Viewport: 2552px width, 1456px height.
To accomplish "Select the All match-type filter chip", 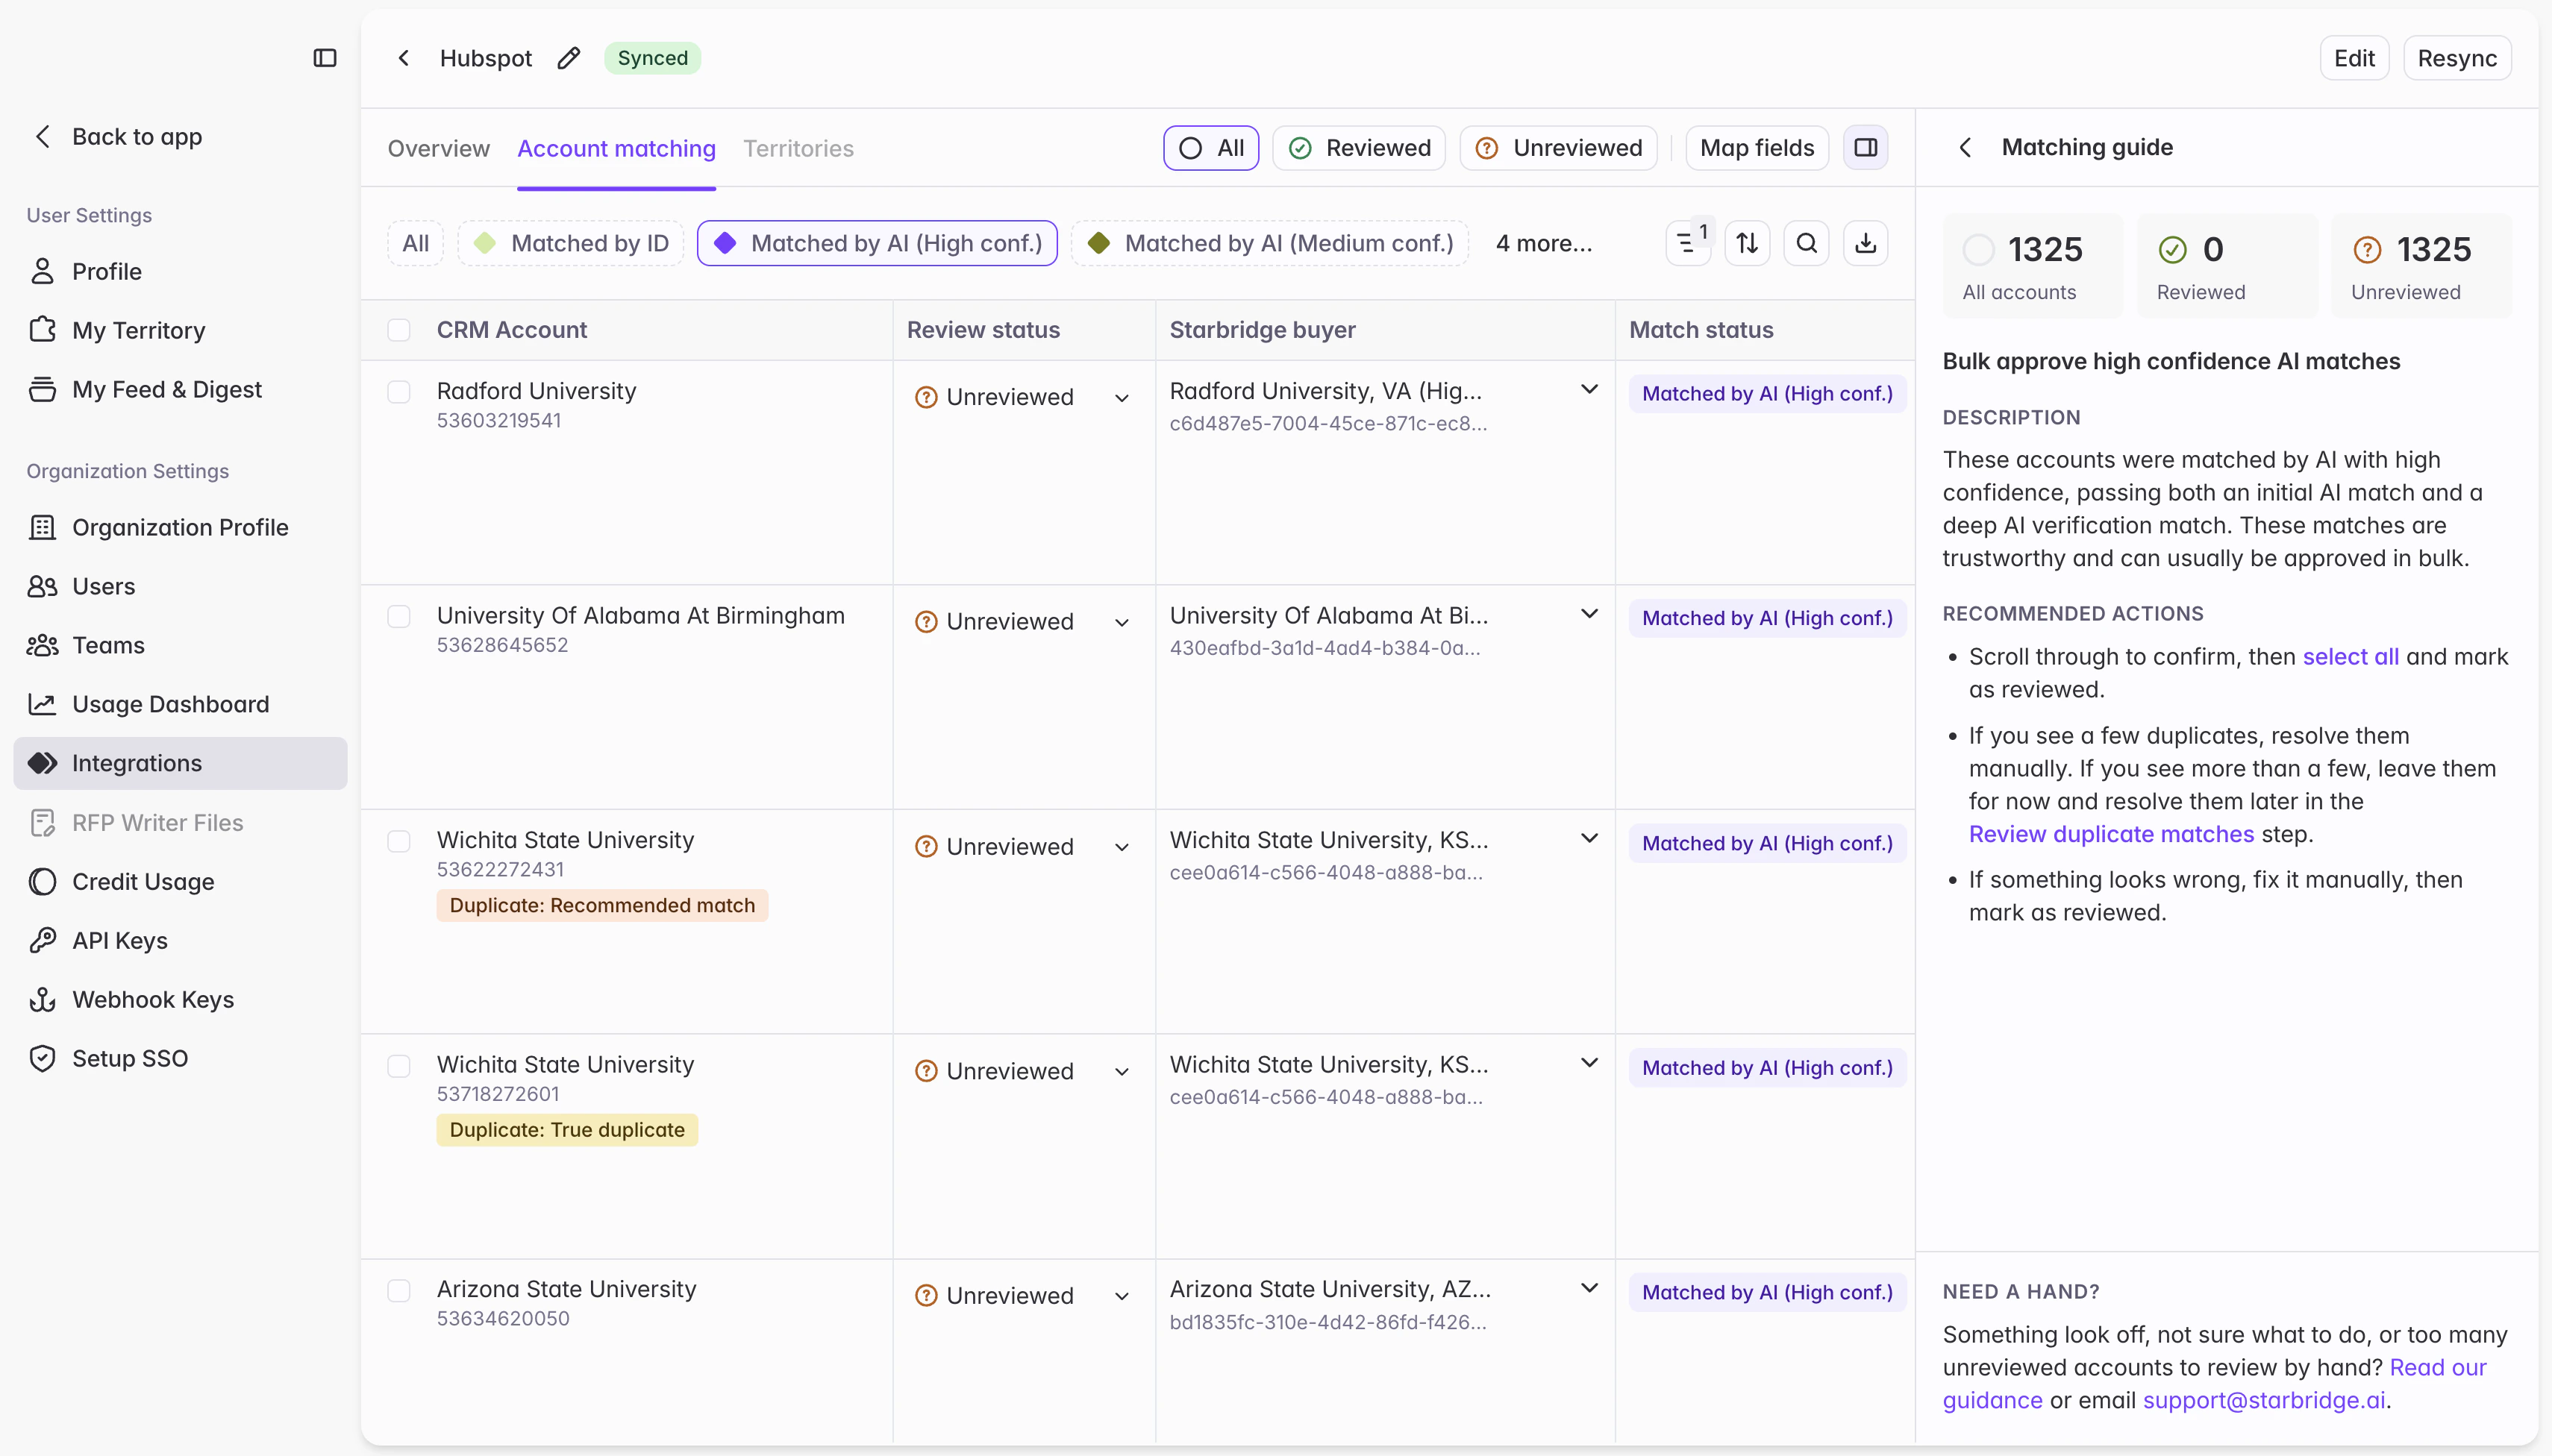I will coord(415,243).
